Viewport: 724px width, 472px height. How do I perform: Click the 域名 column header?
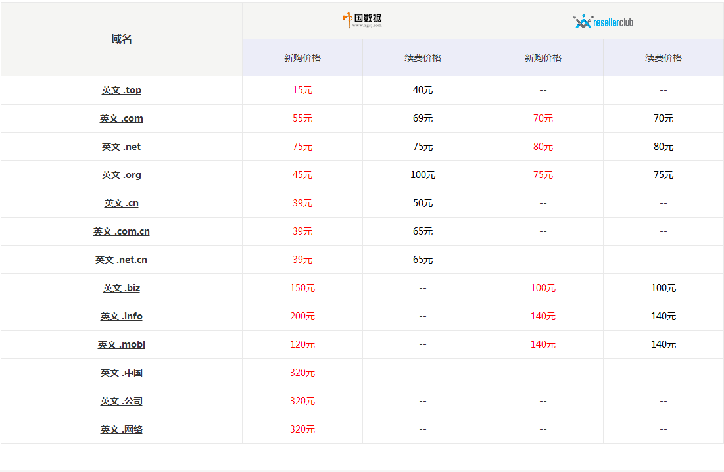(121, 39)
